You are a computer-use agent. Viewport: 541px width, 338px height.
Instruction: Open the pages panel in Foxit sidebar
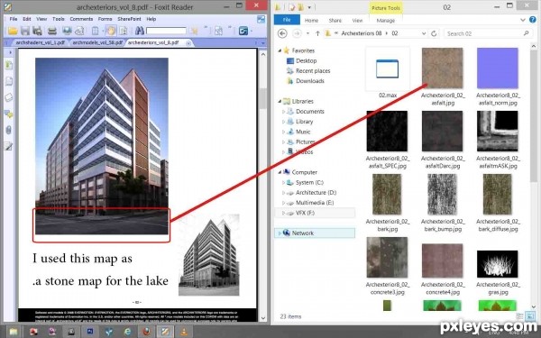[9, 81]
